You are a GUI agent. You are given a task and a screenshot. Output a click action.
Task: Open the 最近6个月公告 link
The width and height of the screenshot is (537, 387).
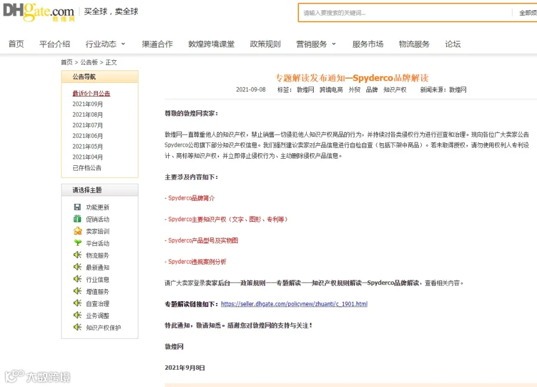[91, 94]
